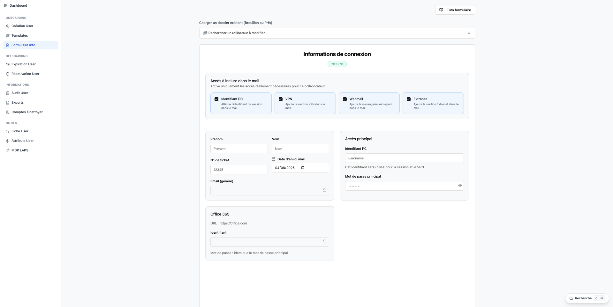Open the Recherche Ctrl K button

pyautogui.click(x=587, y=298)
